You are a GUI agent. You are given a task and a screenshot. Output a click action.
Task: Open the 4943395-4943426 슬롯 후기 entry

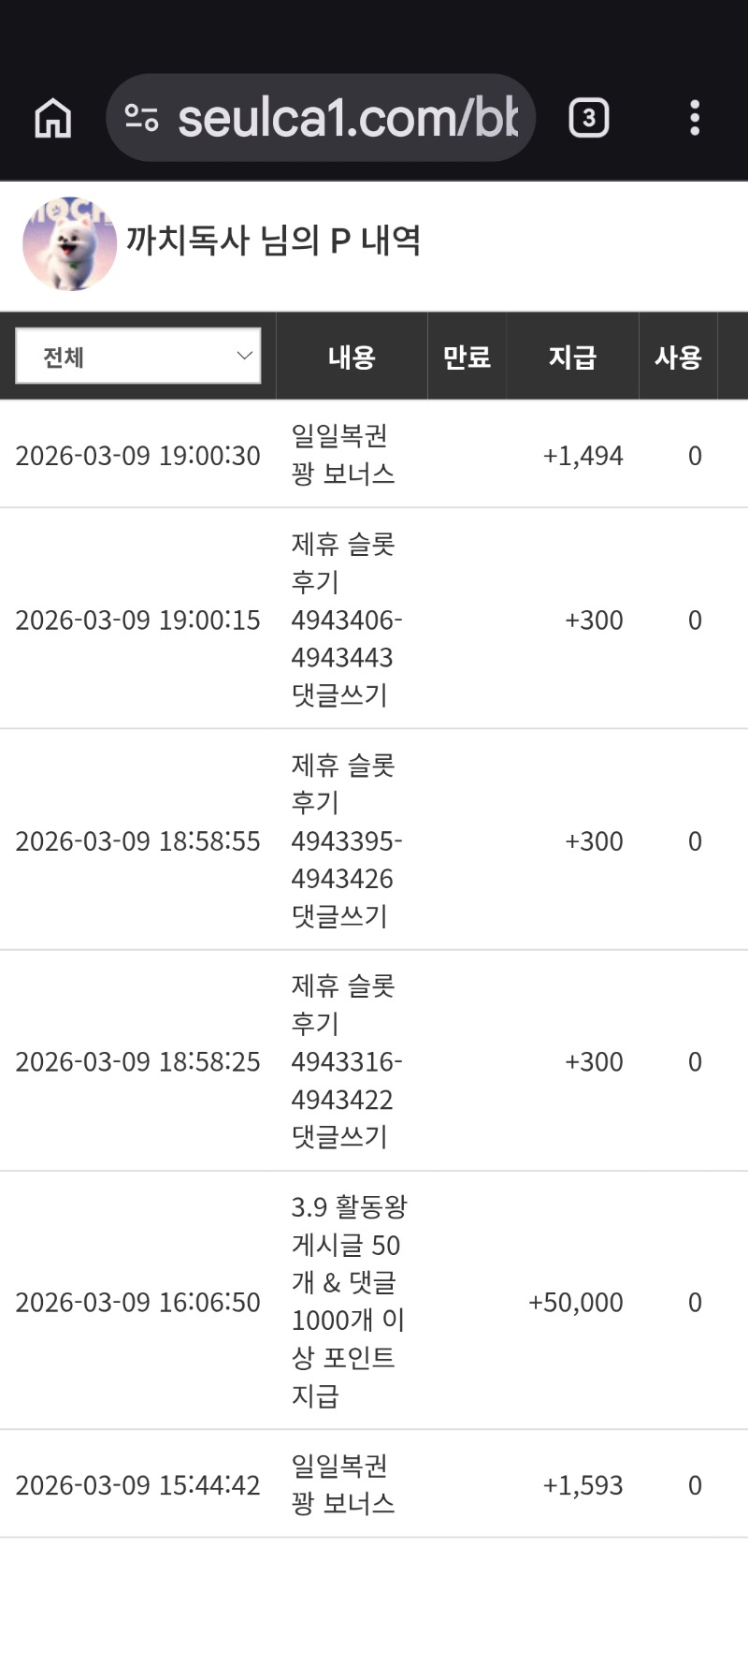pyautogui.click(x=346, y=840)
